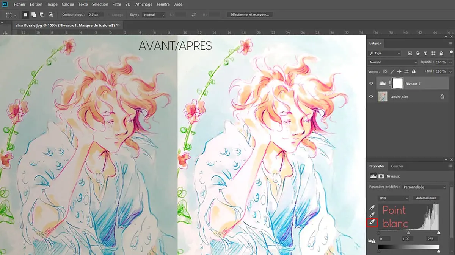Open the Fichier menu
The height and width of the screenshot is (255, 455).
(20, 4)
